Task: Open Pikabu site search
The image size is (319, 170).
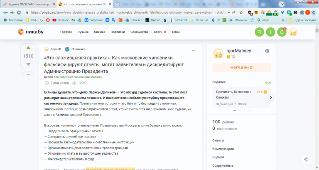Action: [x=259, y=32]
